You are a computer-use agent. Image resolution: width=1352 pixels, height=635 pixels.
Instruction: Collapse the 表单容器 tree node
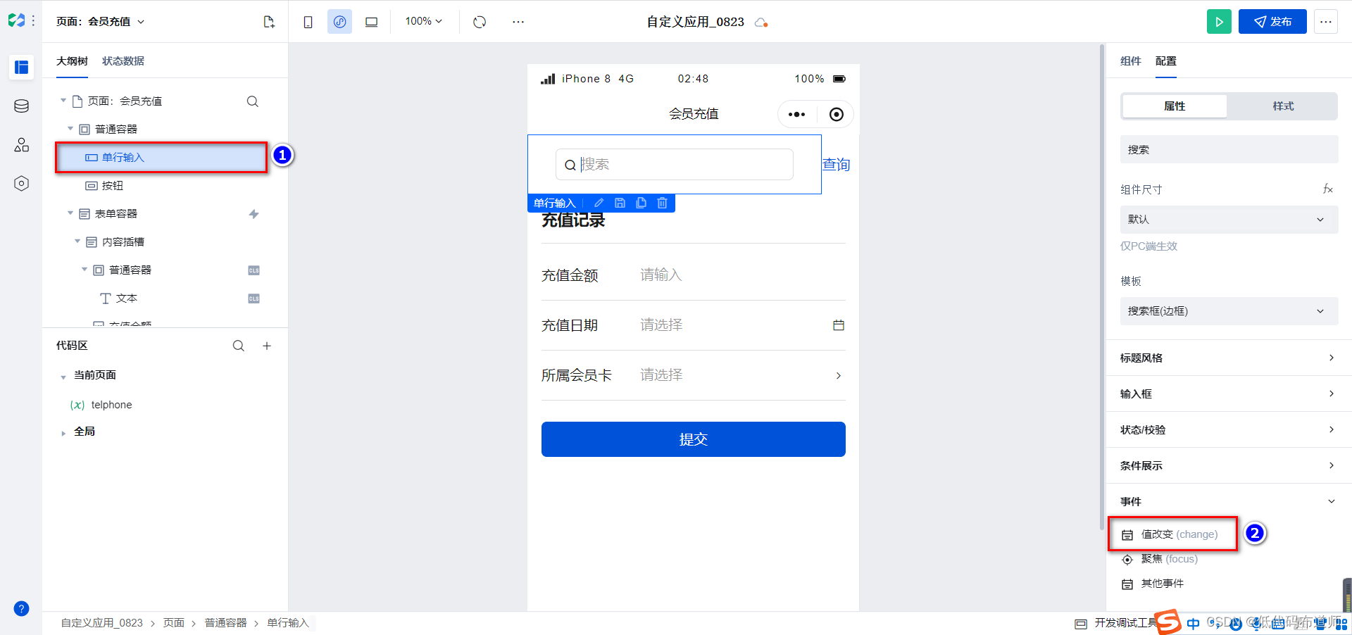click(70, 213)
